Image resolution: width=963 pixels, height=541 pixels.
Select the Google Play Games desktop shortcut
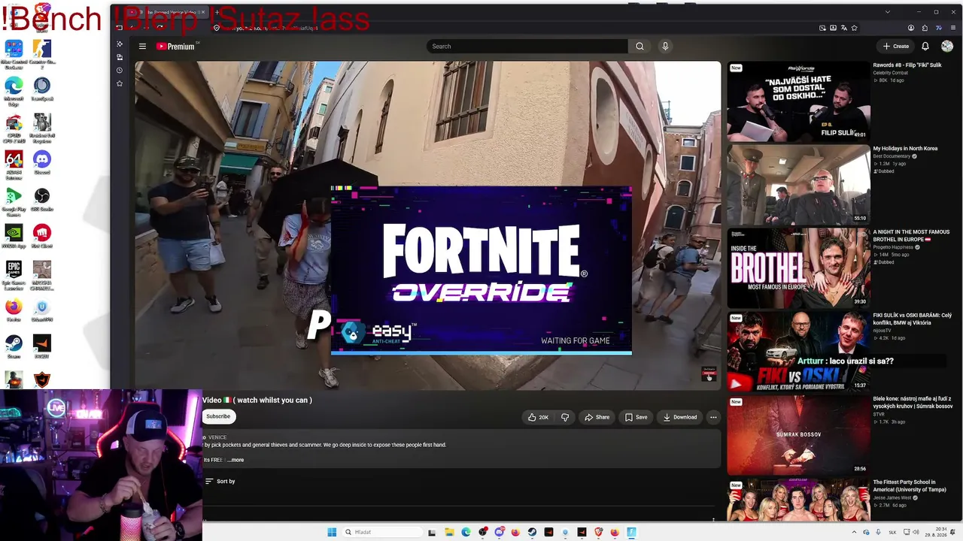(14, 202)
